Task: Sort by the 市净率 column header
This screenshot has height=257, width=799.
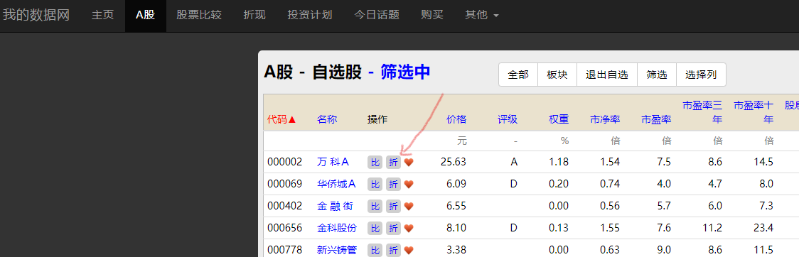Action: click(605, 119)
